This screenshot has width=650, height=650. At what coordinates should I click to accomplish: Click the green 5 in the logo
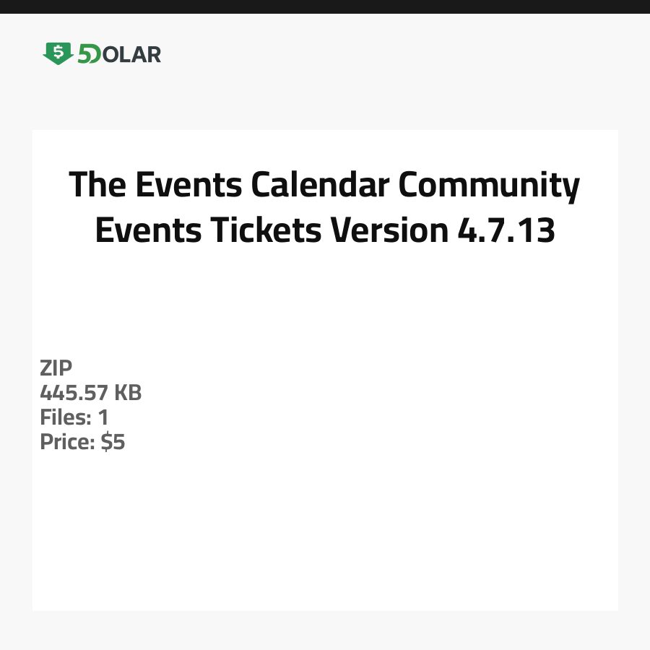[x=85, y=54]
